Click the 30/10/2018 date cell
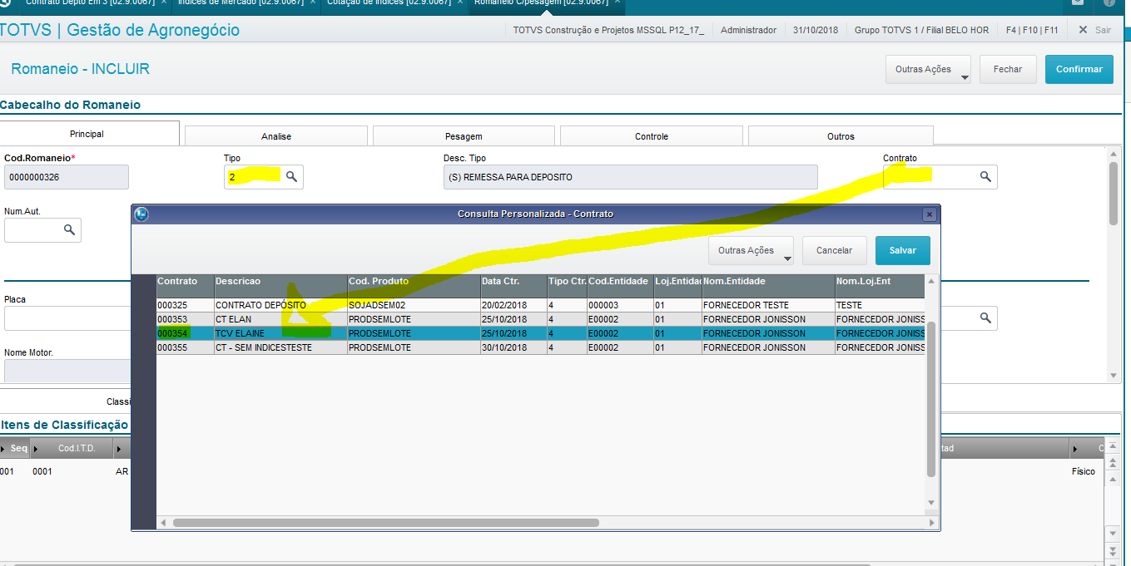This screenshot has height=566, width=1131. 513,347
